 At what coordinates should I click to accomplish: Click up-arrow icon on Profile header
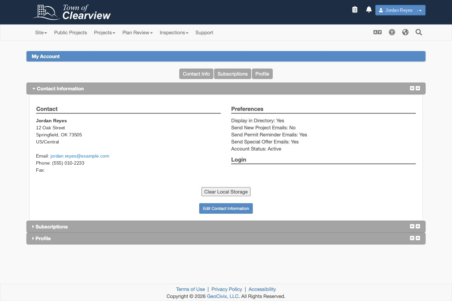[418, 238]
